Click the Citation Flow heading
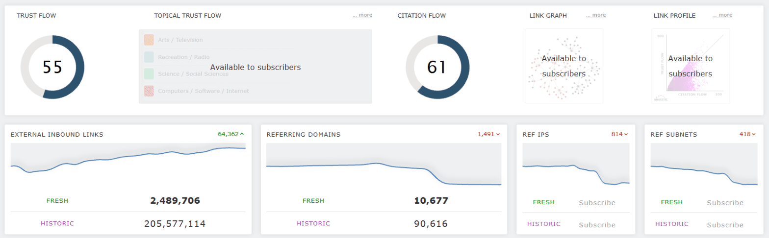 point(422,16)
